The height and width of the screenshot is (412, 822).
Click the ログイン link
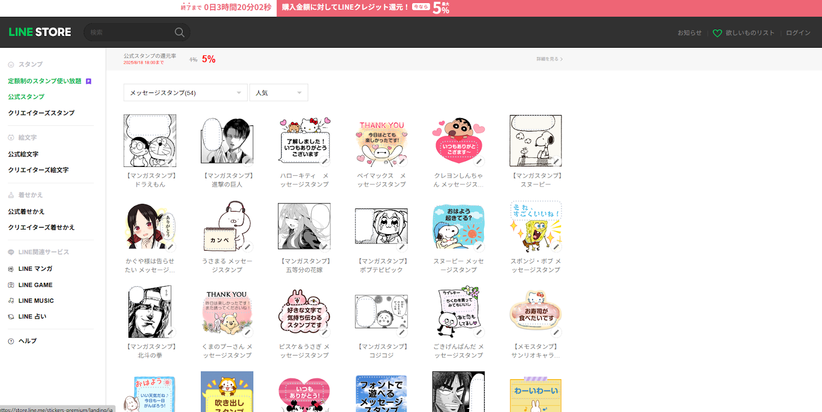[798, 33]
